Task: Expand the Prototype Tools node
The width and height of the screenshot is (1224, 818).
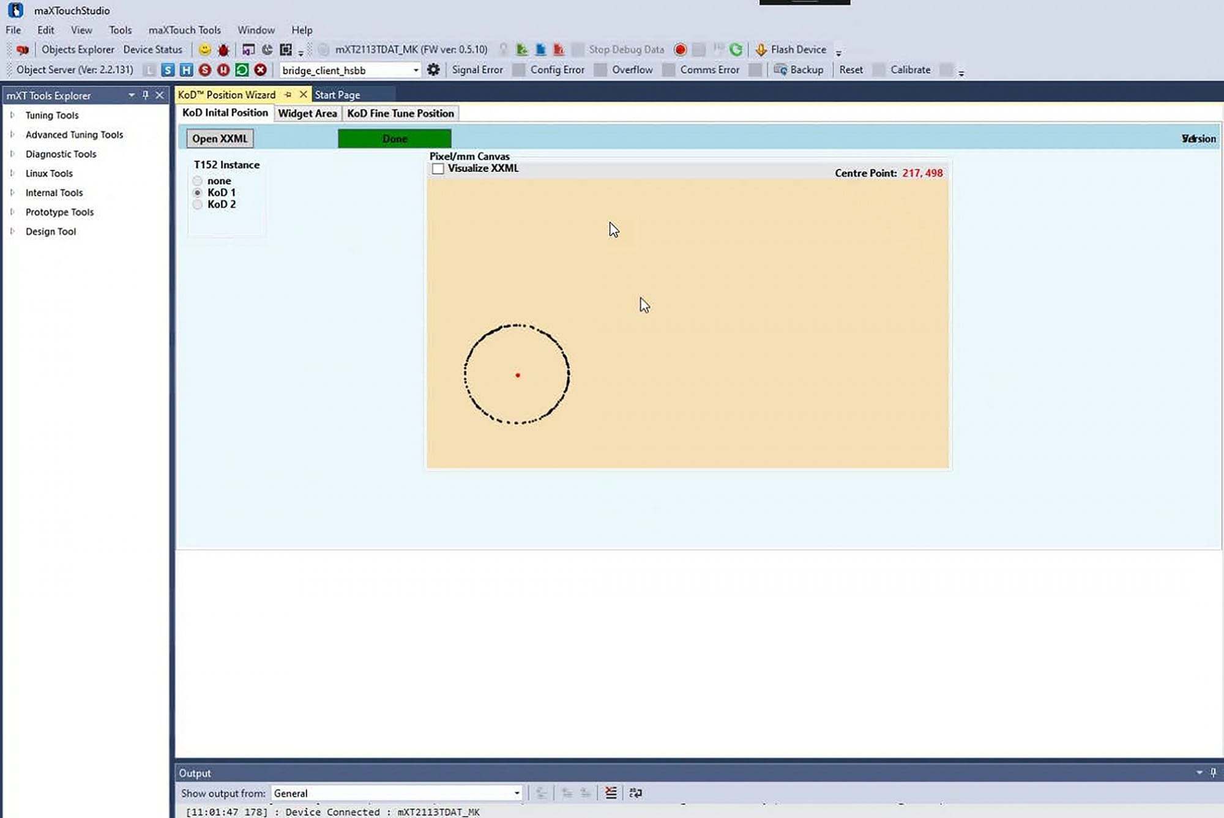Action: pos(12,212)
